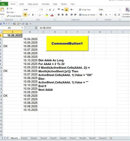Viewport: 130px width, 141px height.
Task: Apply Accounting Number Format icon
Action: pyautogui.click(x=101, y=15)
